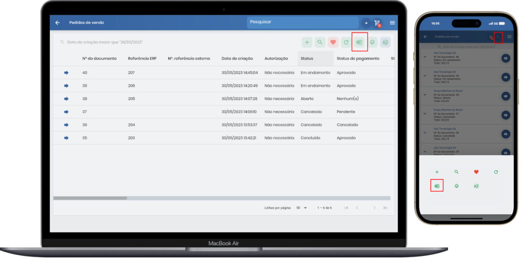Image resolution: width=522 pixels, height=261 pixels.
Task: Click the round up-arrow button beside laptop cart
Action: tap(366, 23)
